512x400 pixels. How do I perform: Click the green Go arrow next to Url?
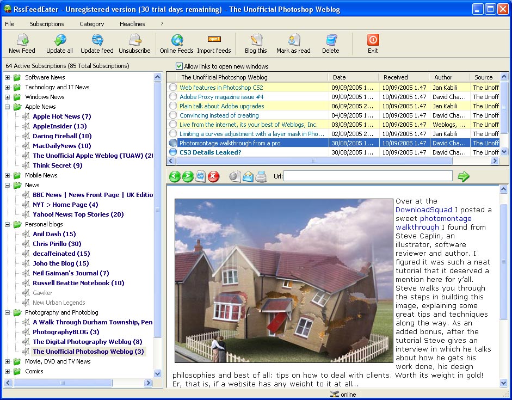click(x=464, y=177)
